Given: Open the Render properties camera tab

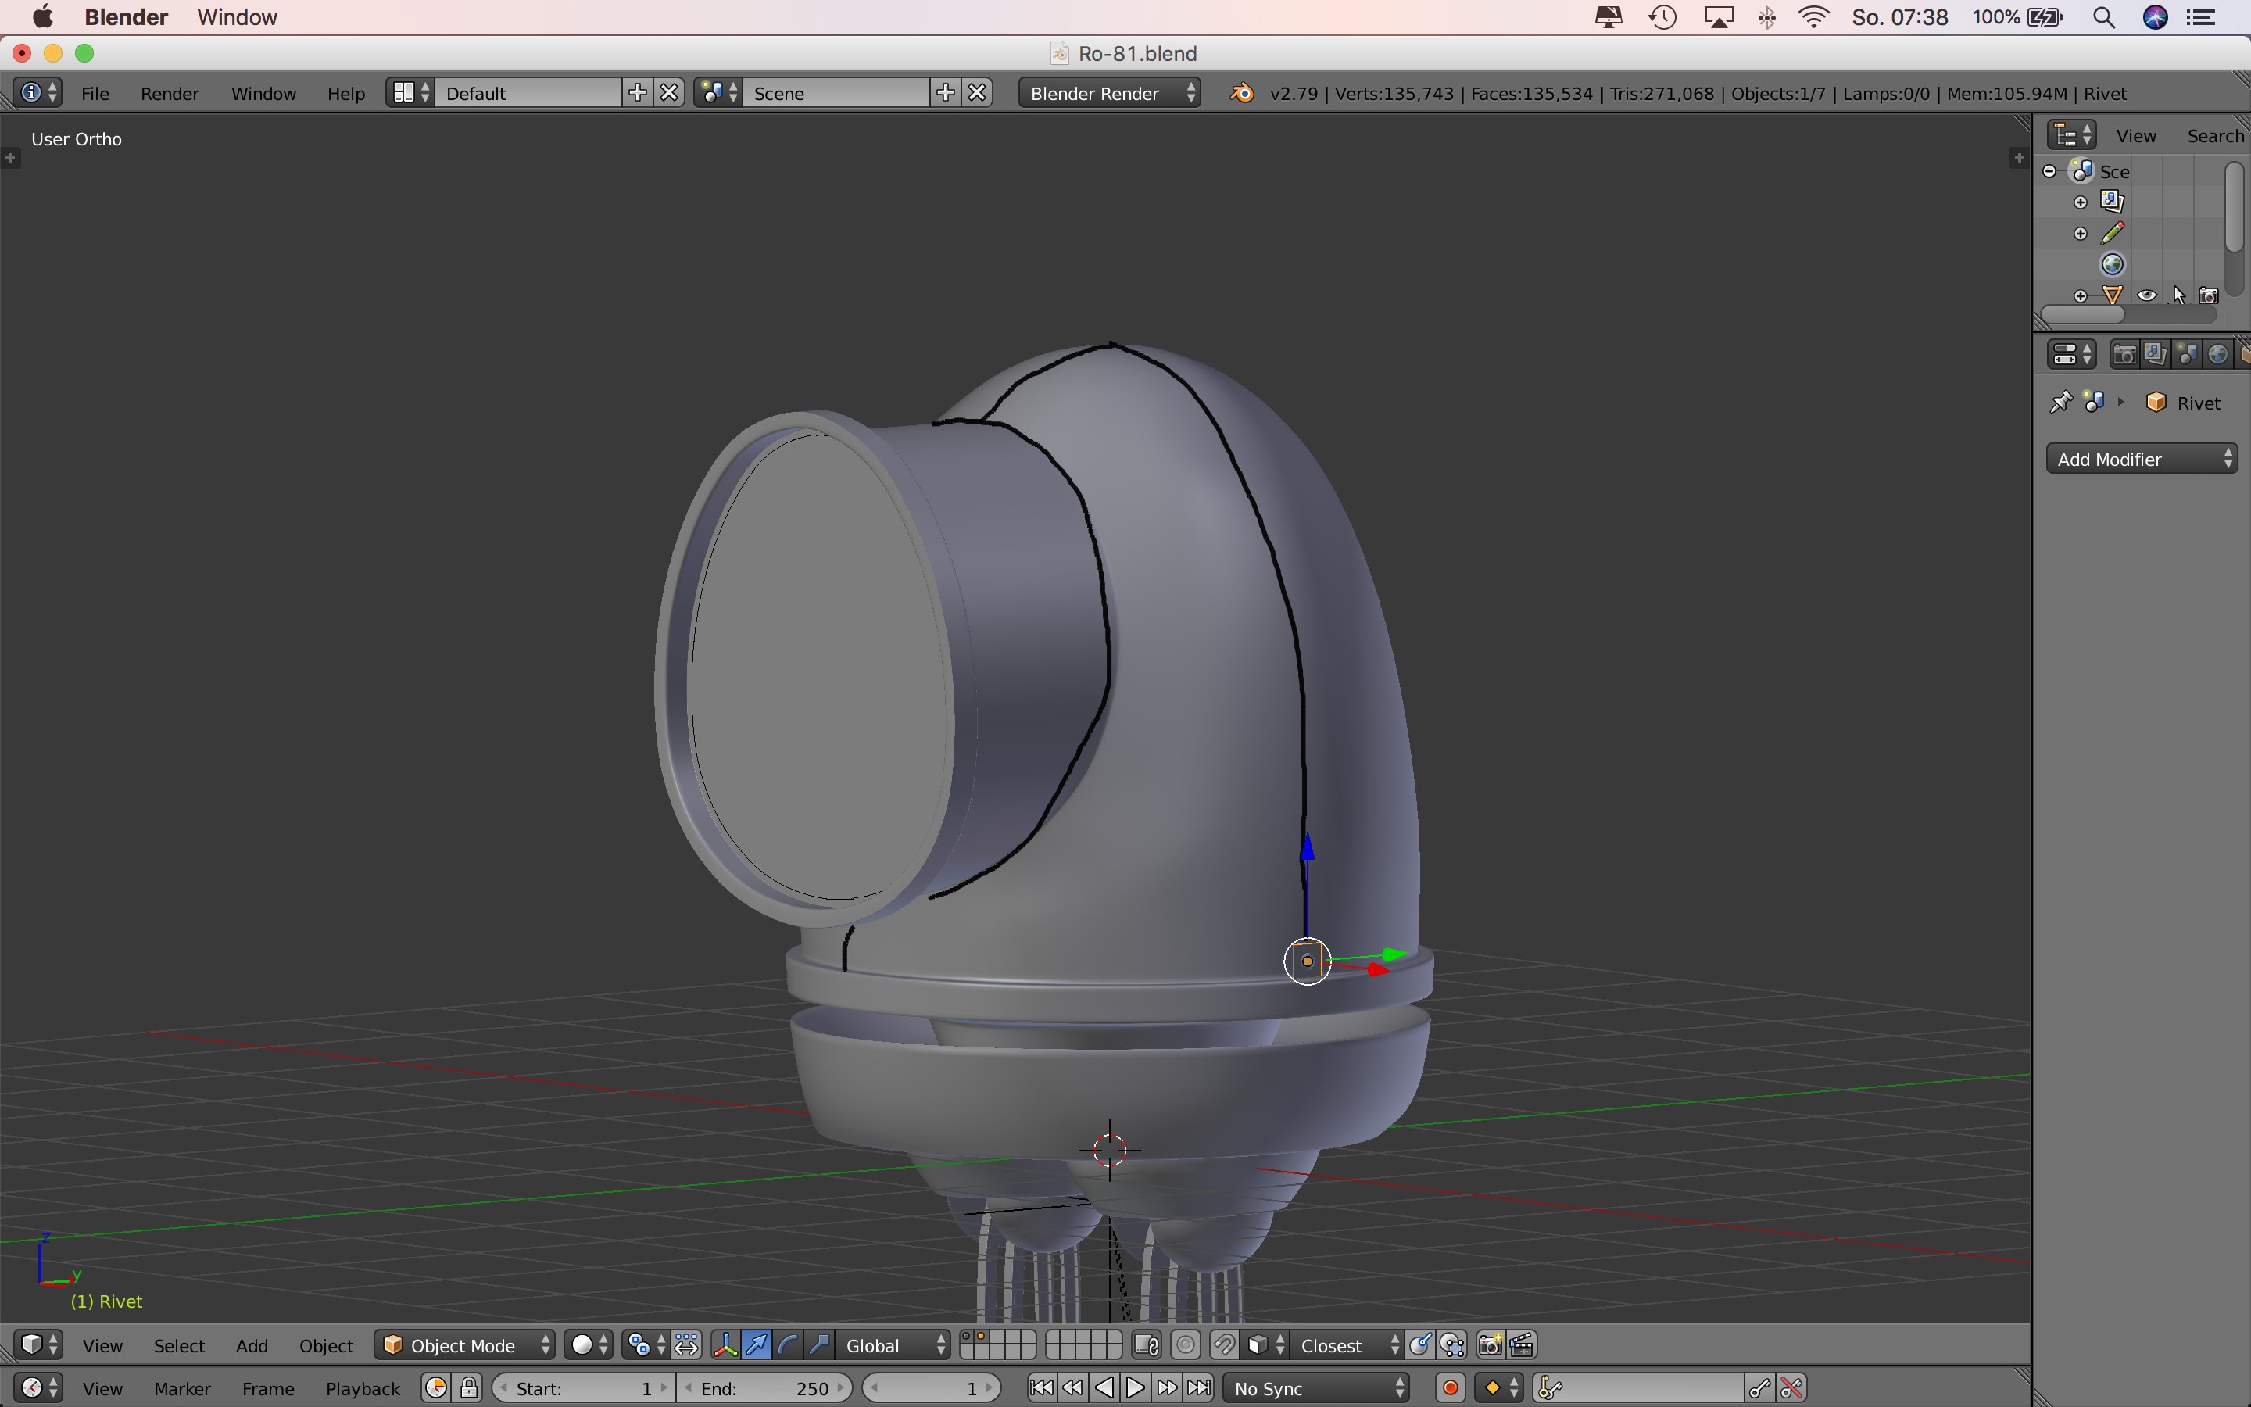Looking at the screenshot, I should (x=2124, y=355).
